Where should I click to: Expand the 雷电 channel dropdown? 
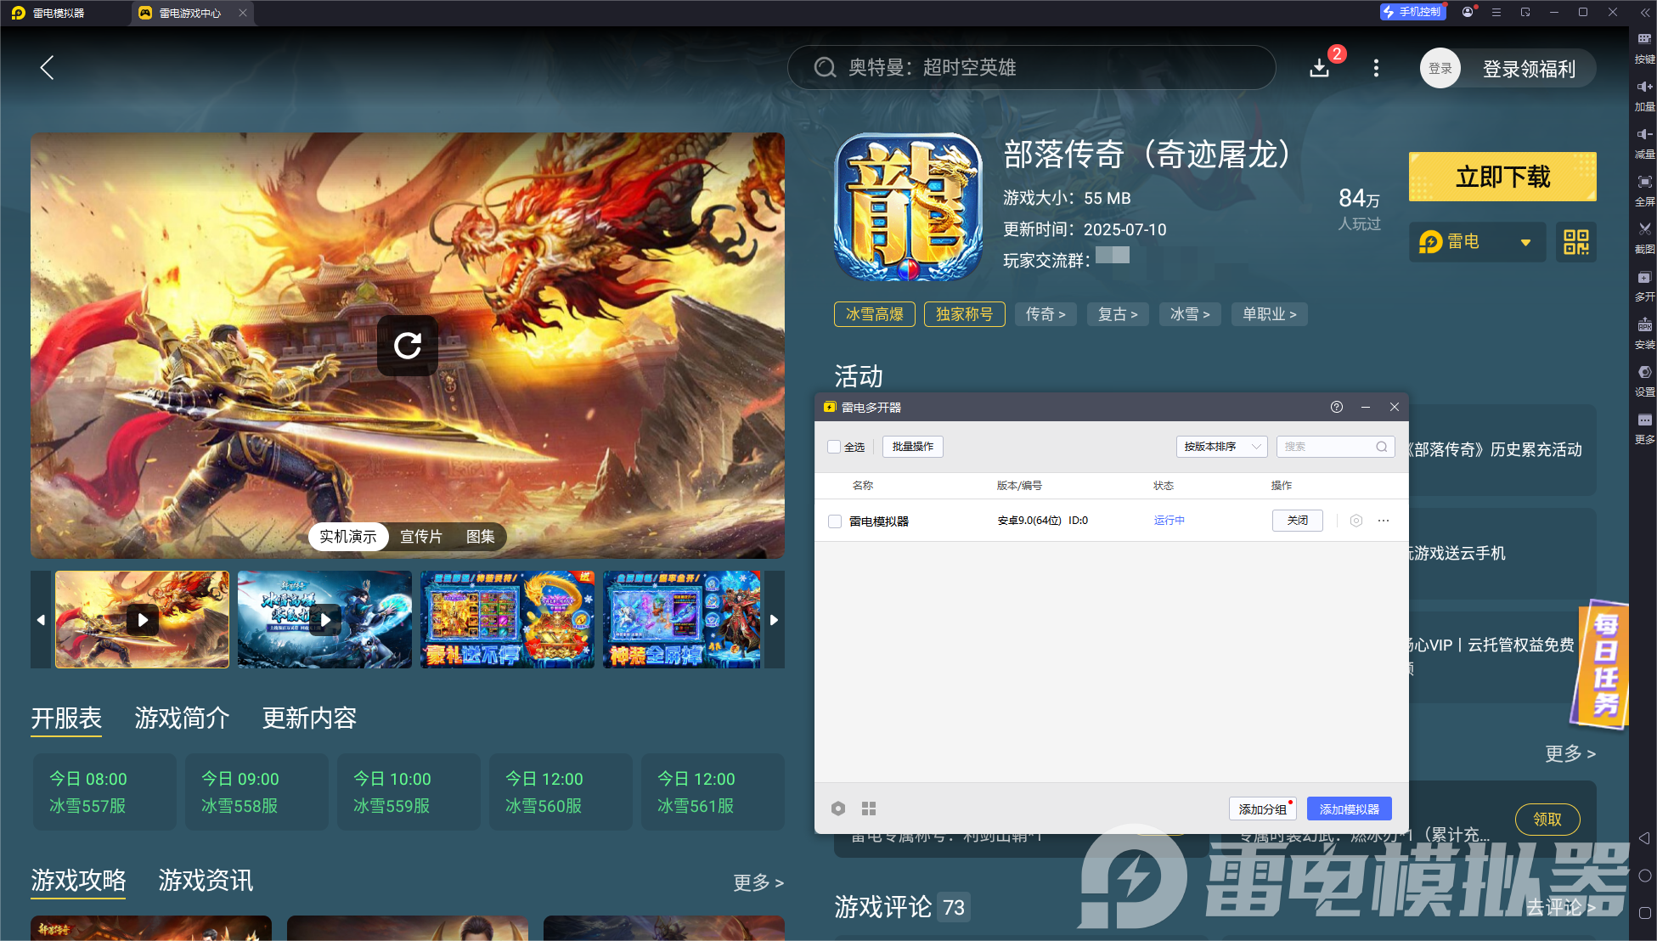(x=1525, y=243)
